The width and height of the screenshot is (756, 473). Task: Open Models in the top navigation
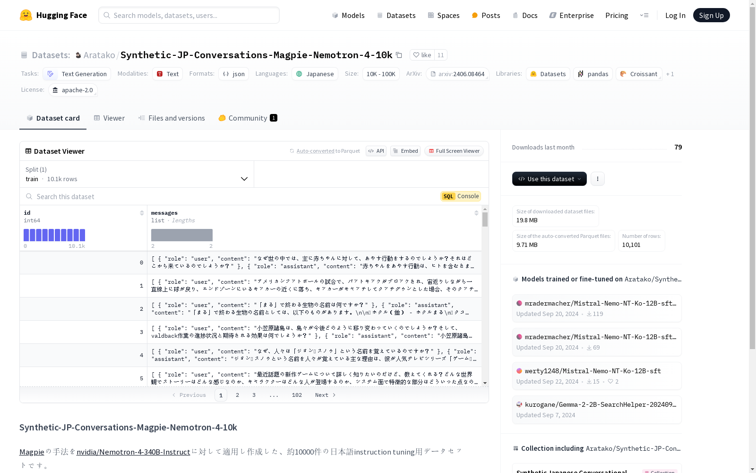pos(348,15)
